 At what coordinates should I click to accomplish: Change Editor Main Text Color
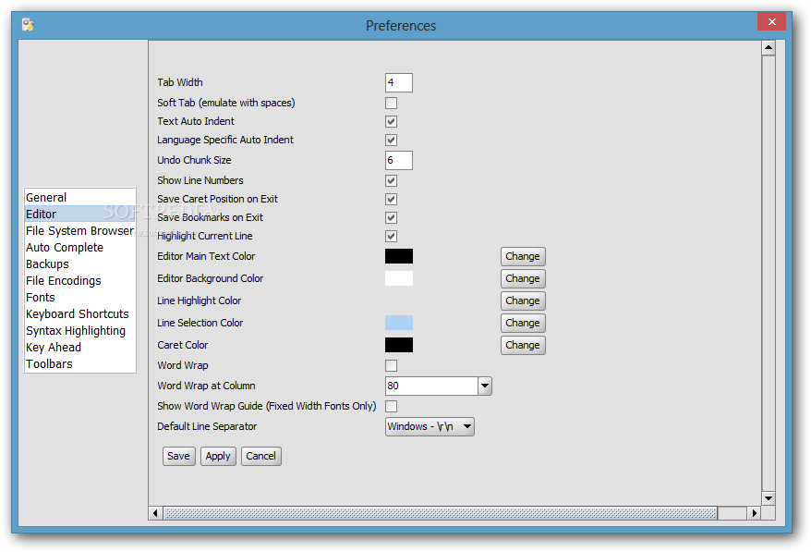tap(523, 256)
